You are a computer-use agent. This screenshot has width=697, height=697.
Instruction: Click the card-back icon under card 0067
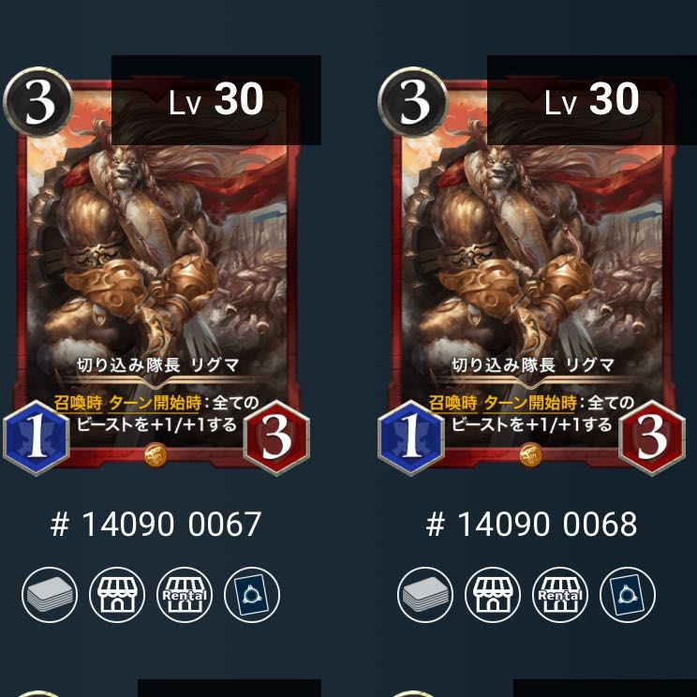click(252, 595)
